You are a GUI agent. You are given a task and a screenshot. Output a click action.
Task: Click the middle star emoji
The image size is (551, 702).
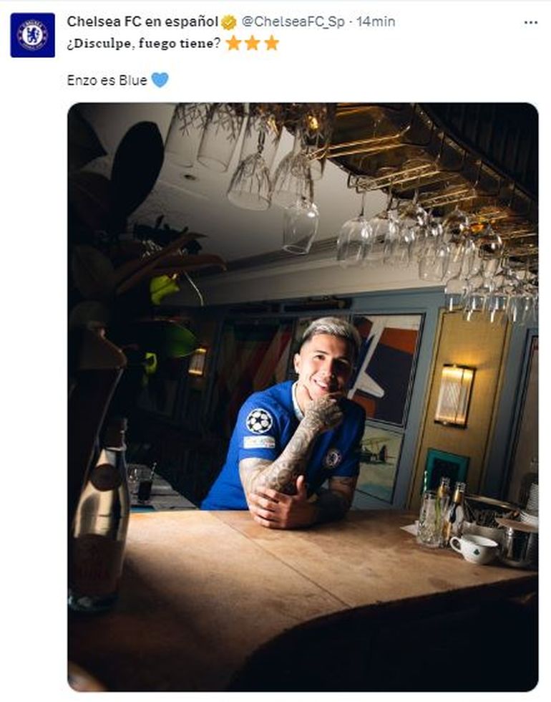click(x=252, y=44)
